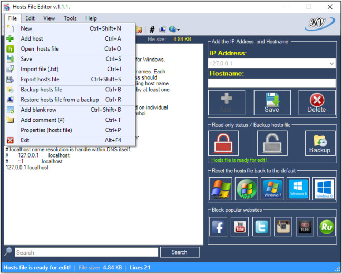Focus the Search input box
342x274 pixels.
pos(86,252)
